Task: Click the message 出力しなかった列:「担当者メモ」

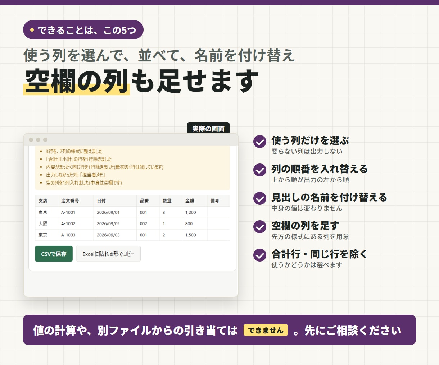Action: [76, 175]
